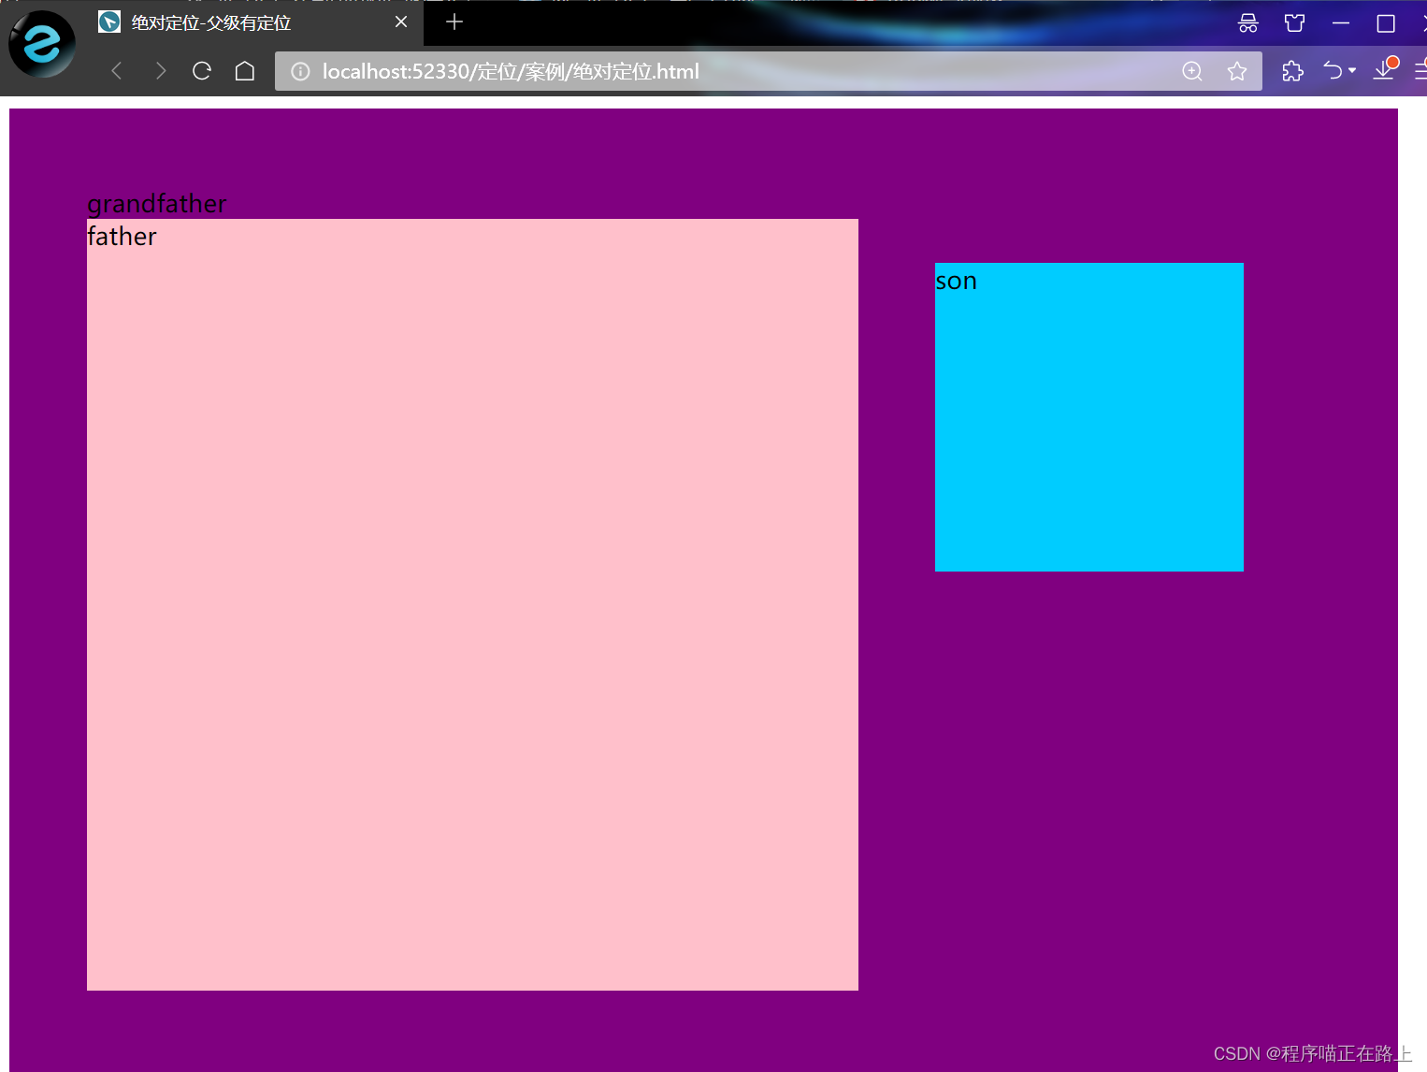Open the home page
Viewport: 1427px width, 1072px height.
245,71
